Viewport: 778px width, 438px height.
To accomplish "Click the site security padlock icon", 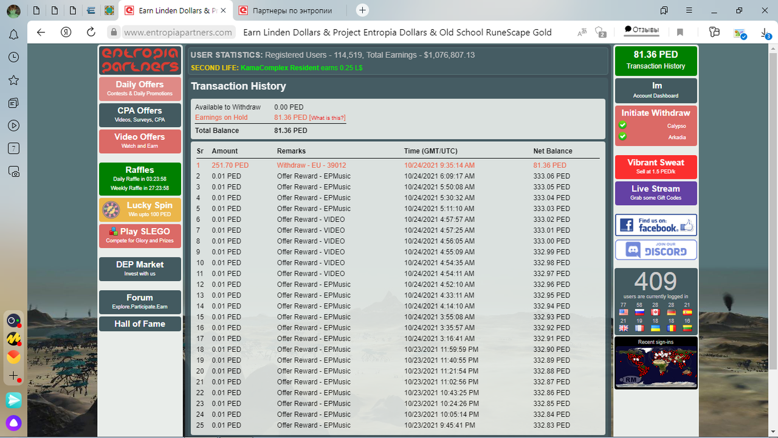I will click(x=113, y=32).
